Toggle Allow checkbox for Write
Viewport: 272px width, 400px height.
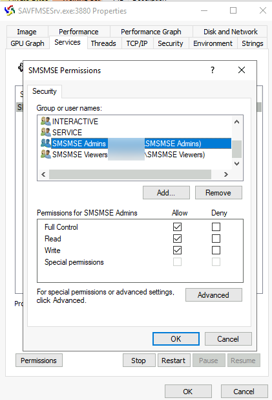click(177, 250)
